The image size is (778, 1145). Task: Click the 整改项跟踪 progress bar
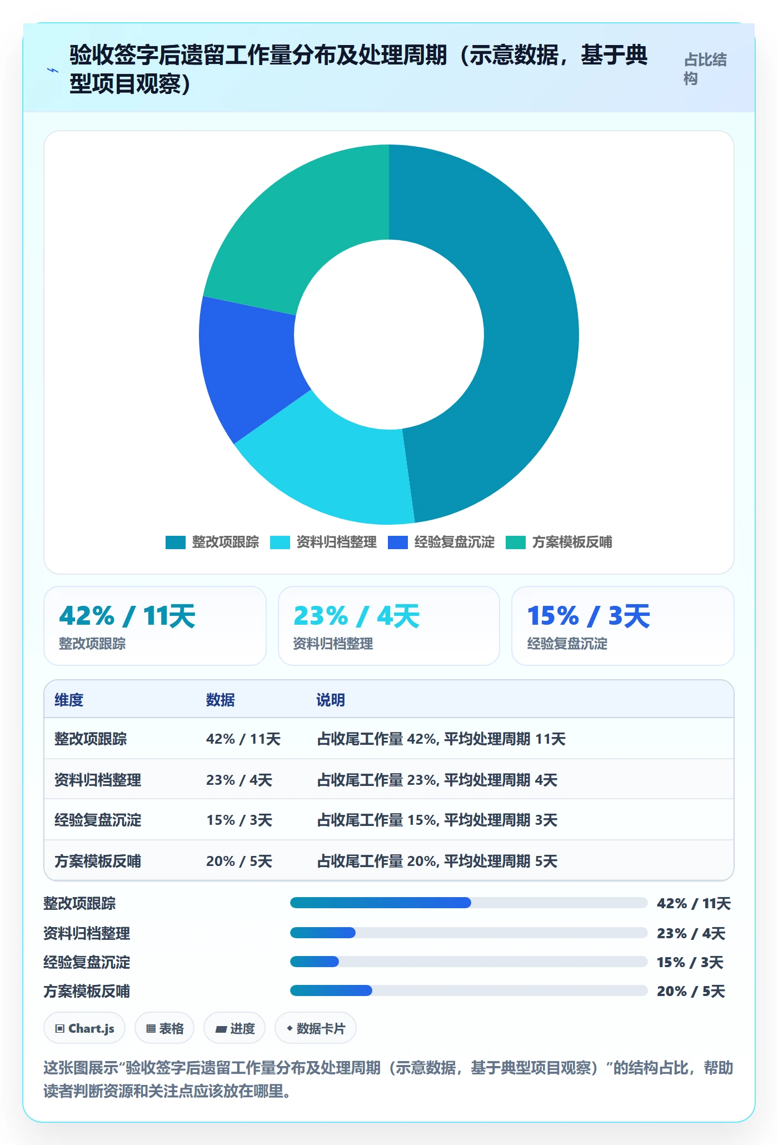468,903
